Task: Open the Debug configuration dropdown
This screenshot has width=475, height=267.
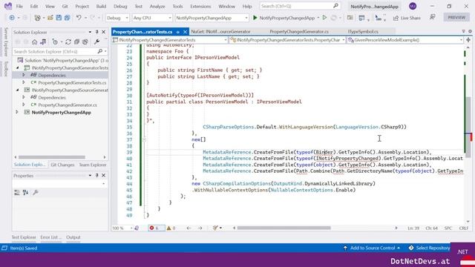Action: (117, 18)
